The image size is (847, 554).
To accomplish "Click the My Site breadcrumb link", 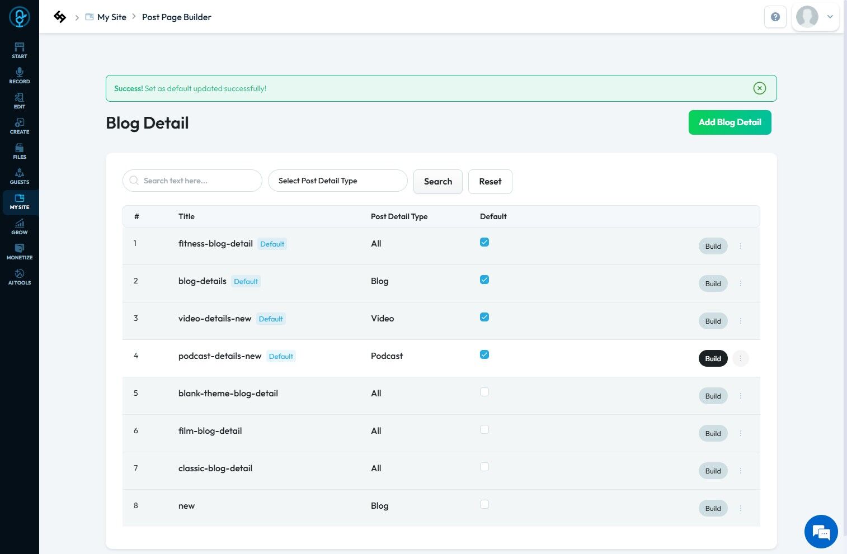I will pyautogui.click(x=111, y=17).
